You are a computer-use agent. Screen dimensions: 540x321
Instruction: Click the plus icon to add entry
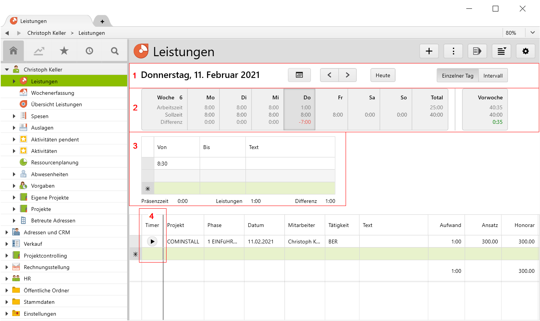[429, 51]
